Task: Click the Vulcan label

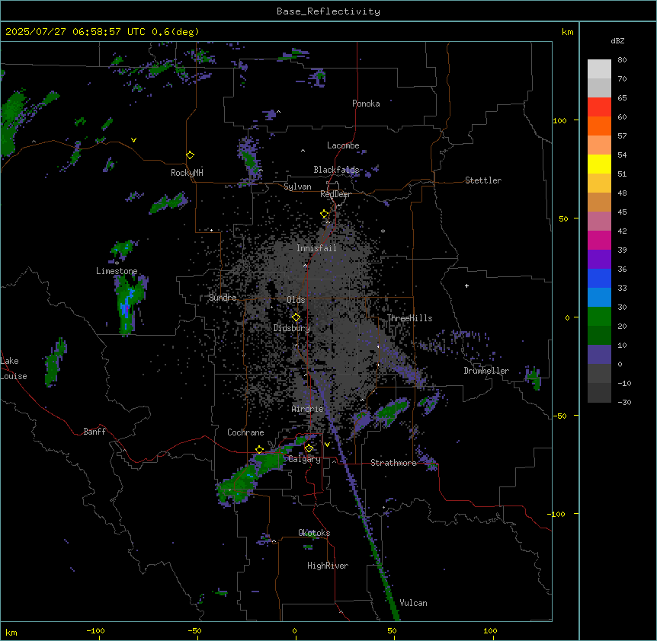Action: (413, 603)
